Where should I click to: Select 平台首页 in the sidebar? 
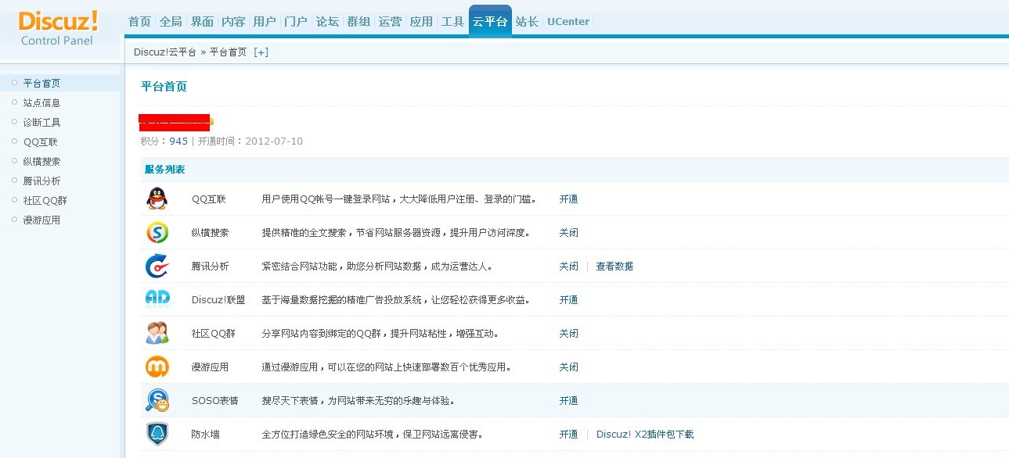41,83
